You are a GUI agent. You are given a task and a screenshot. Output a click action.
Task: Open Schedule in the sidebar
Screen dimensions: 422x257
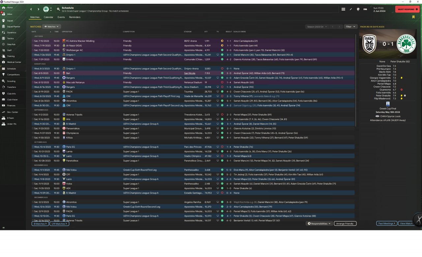coord(13,69)
